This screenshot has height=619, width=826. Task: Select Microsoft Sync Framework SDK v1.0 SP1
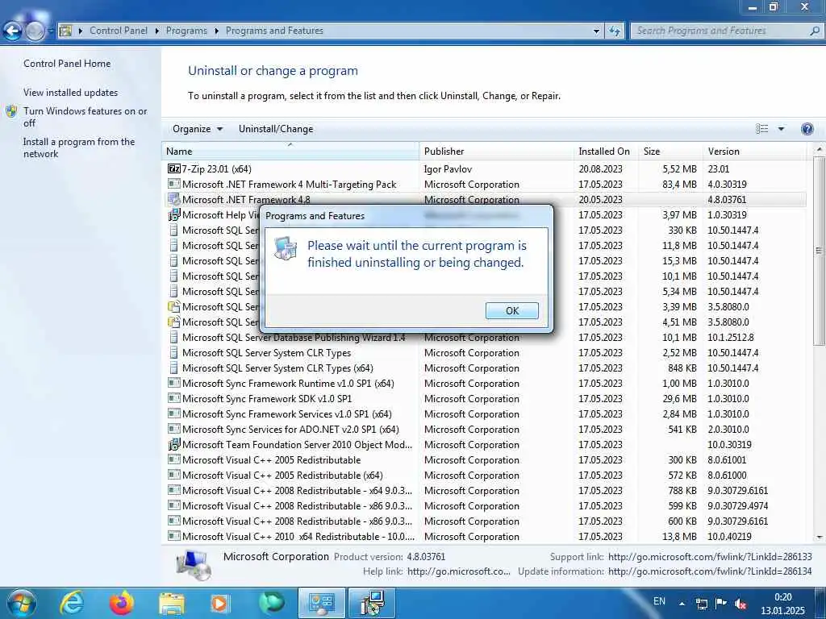266,398
